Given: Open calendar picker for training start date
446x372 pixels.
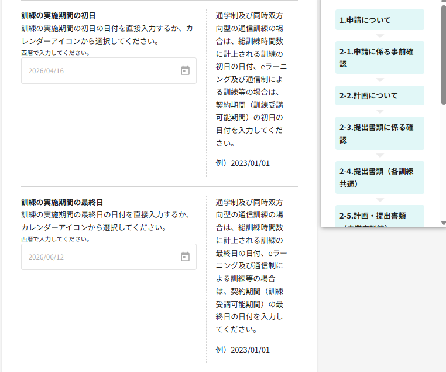Looking at the screenshot, I should coord(185,71).
